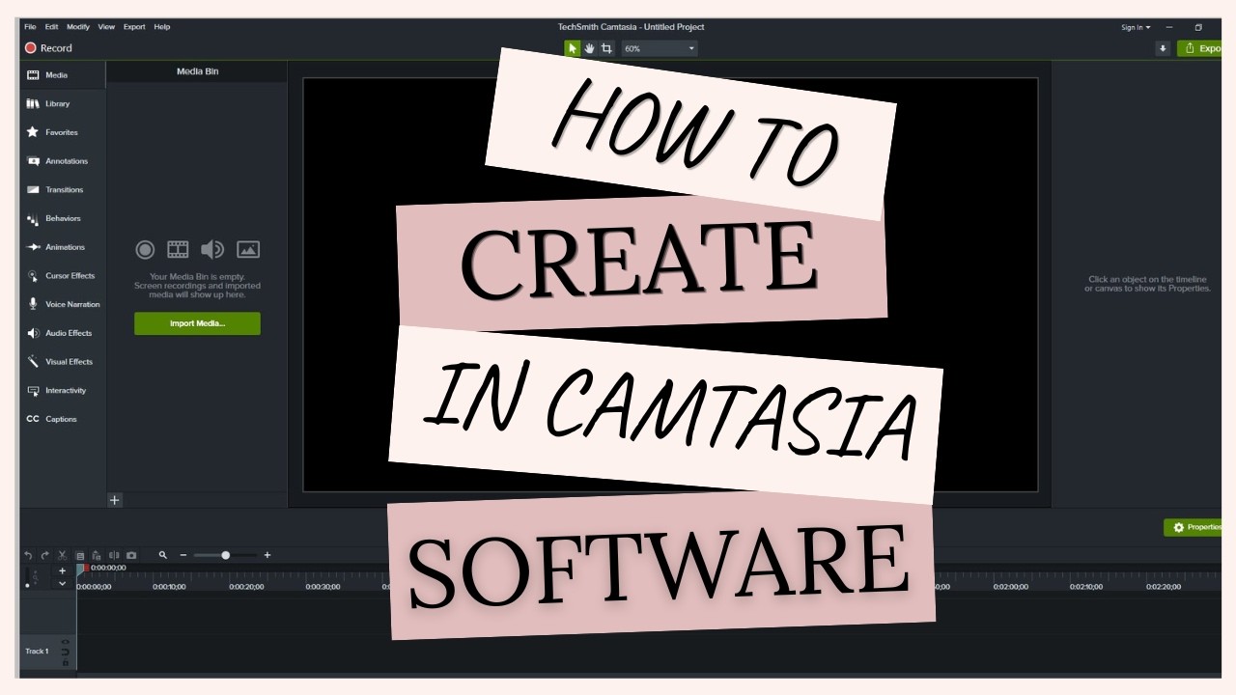Image resolution: width=1236 pixels, height=695 pixels.
Task: Select Animations in the sidebar
Action: coord(63,247)
